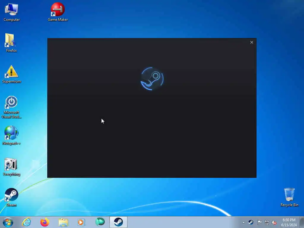Switch to the Steam taskbar button

click(x=118, y=222)
